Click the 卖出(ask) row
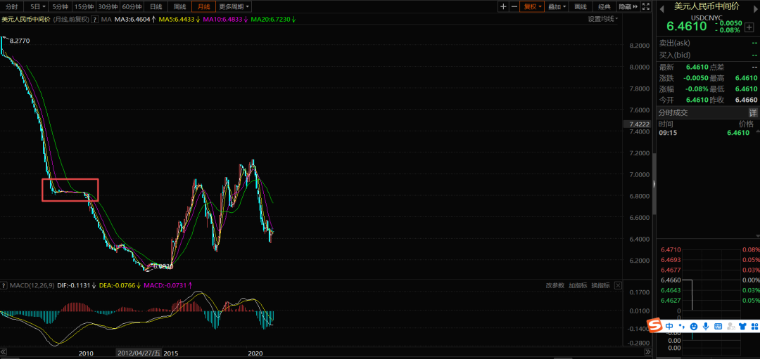Viewport: 760px width, 359px height. 707,43
